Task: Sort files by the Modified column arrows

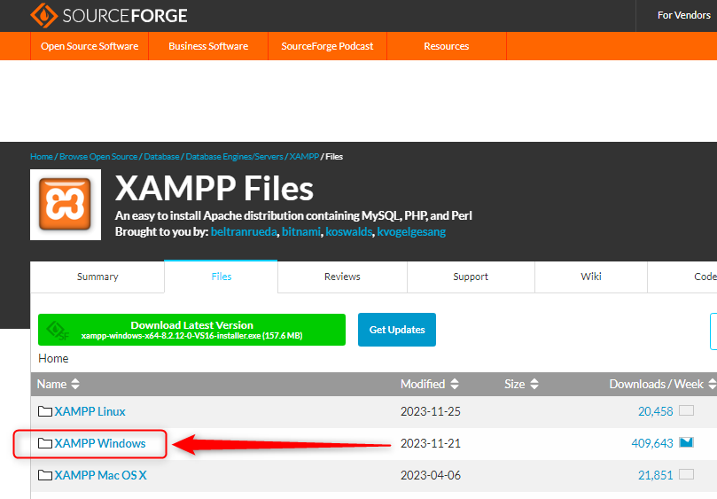Action: tap(455, 384)
